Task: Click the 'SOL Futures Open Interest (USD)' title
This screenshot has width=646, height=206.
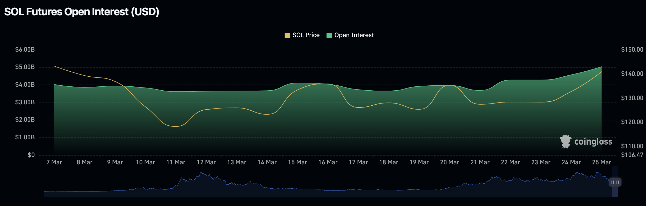Action: tap(82, 12)
